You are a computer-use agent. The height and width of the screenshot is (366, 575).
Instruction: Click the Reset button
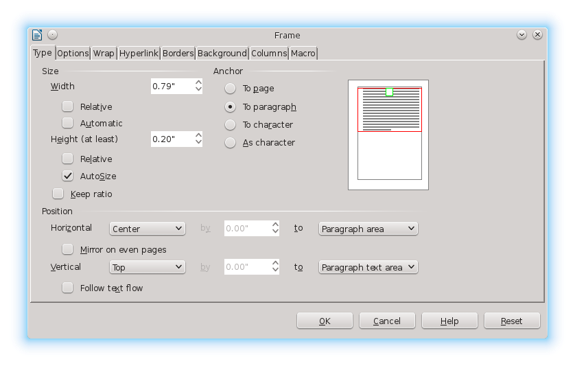[512, 321]
